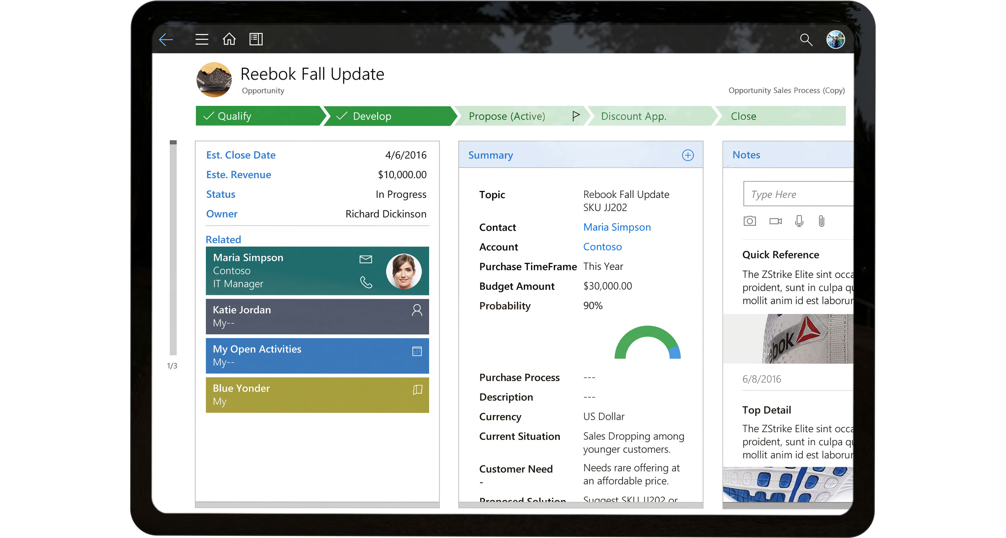Click the page scrollbar at left
Screen dimensions: 1006x538
point(173,248)
